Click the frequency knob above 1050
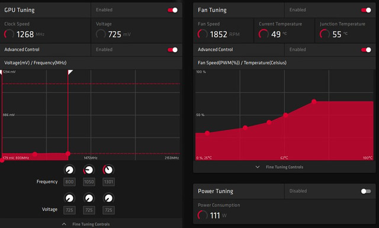 (89, 170)
